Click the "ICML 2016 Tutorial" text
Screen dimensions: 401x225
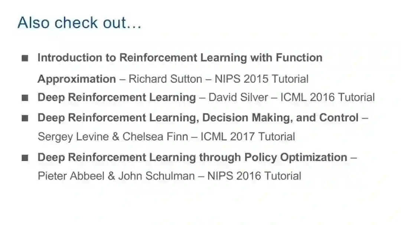pos(327,97)
